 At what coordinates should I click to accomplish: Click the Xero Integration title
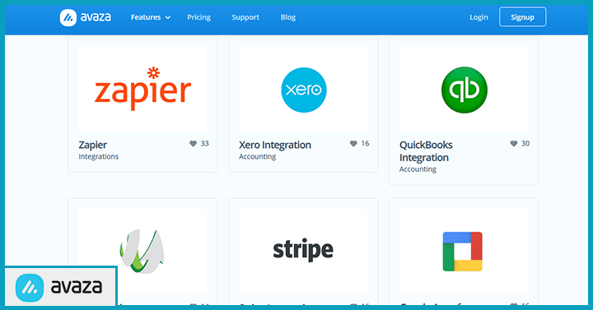click(x=275, y=145)
